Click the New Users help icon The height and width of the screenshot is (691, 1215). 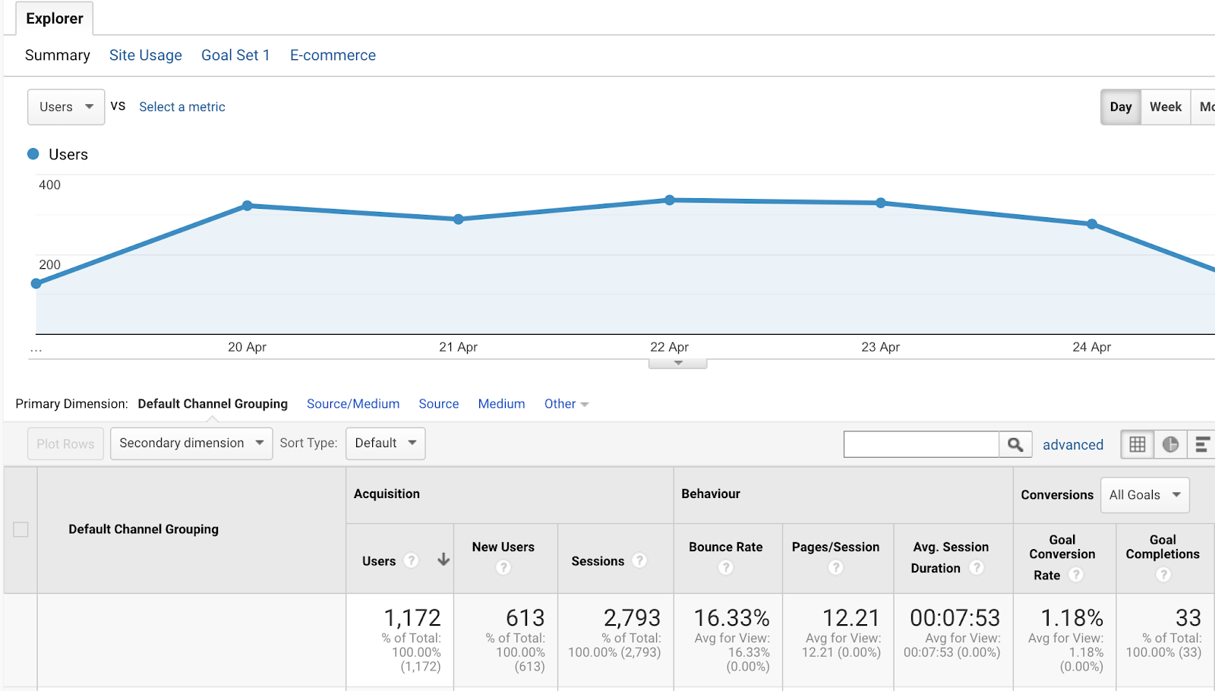pos(503,567)
